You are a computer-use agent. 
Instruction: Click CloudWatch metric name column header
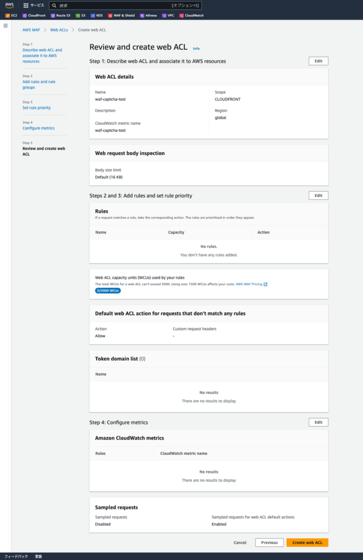click(x=184, y=454)
